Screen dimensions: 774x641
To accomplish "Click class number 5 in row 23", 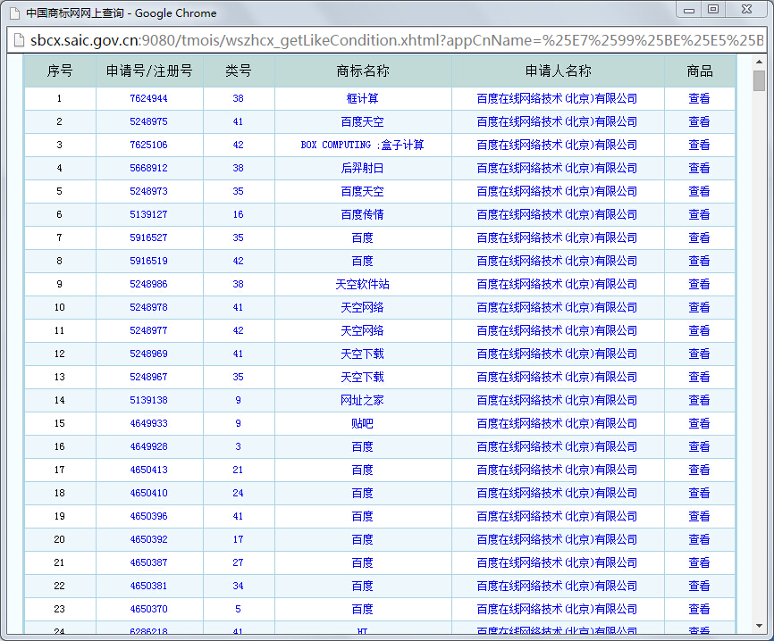I will [x=238, y=609].
